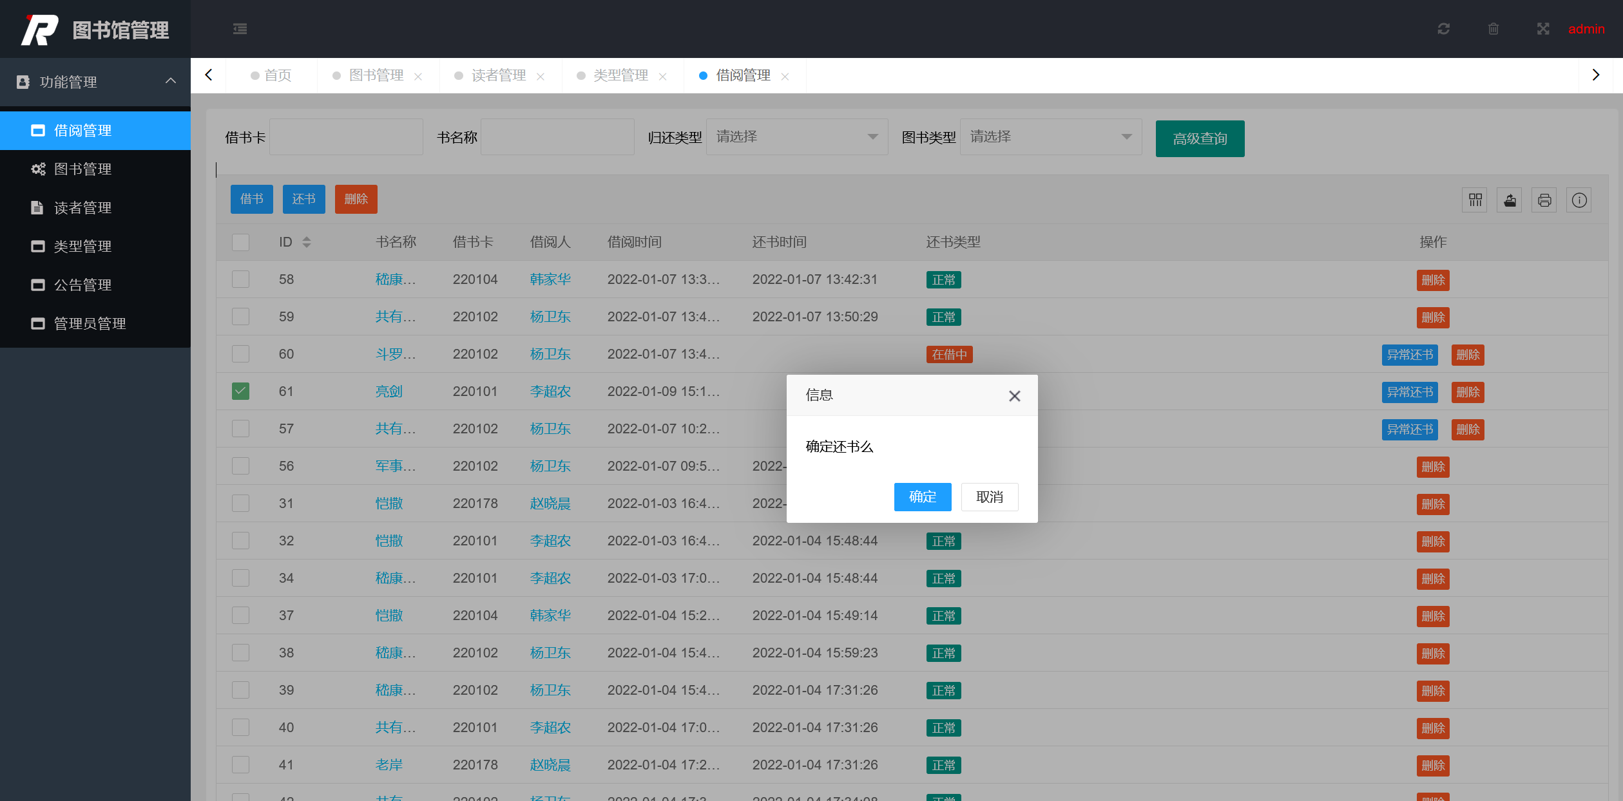Collapse sidebar with menu fold icon
Viewport: 1623px width, 801px height.
click(x=240, y=29)
